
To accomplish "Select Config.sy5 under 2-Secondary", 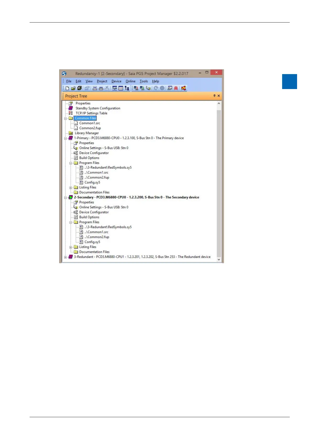I will pos(92,242).
